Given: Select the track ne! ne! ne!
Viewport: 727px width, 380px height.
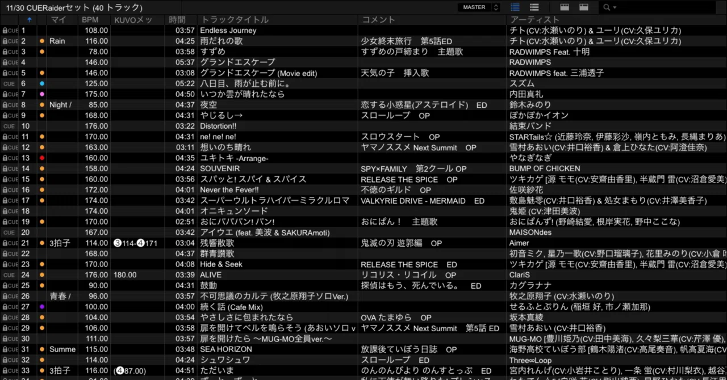Looking at the screenshot, I should (x=218, y=137).
